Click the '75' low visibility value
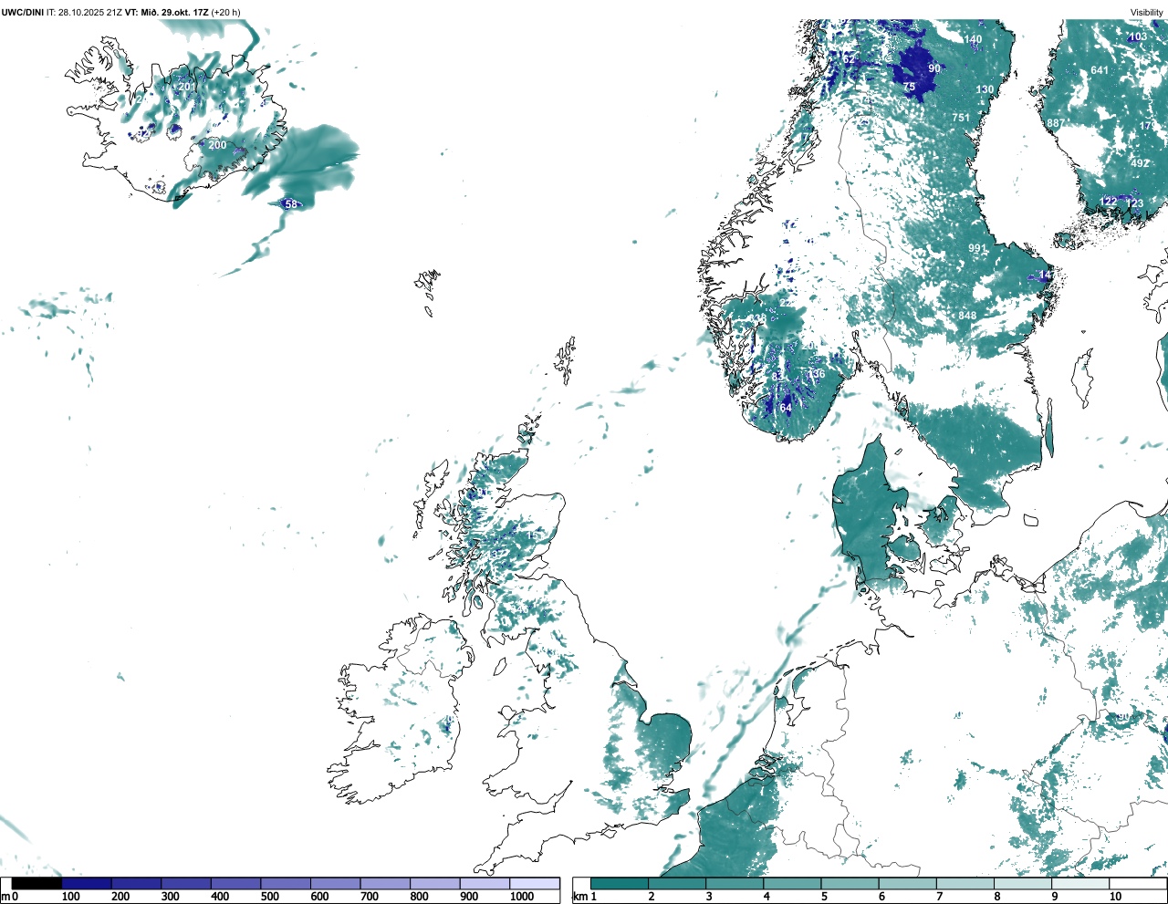This screenshot has width=1168, height=904. [x=909, y=87]
